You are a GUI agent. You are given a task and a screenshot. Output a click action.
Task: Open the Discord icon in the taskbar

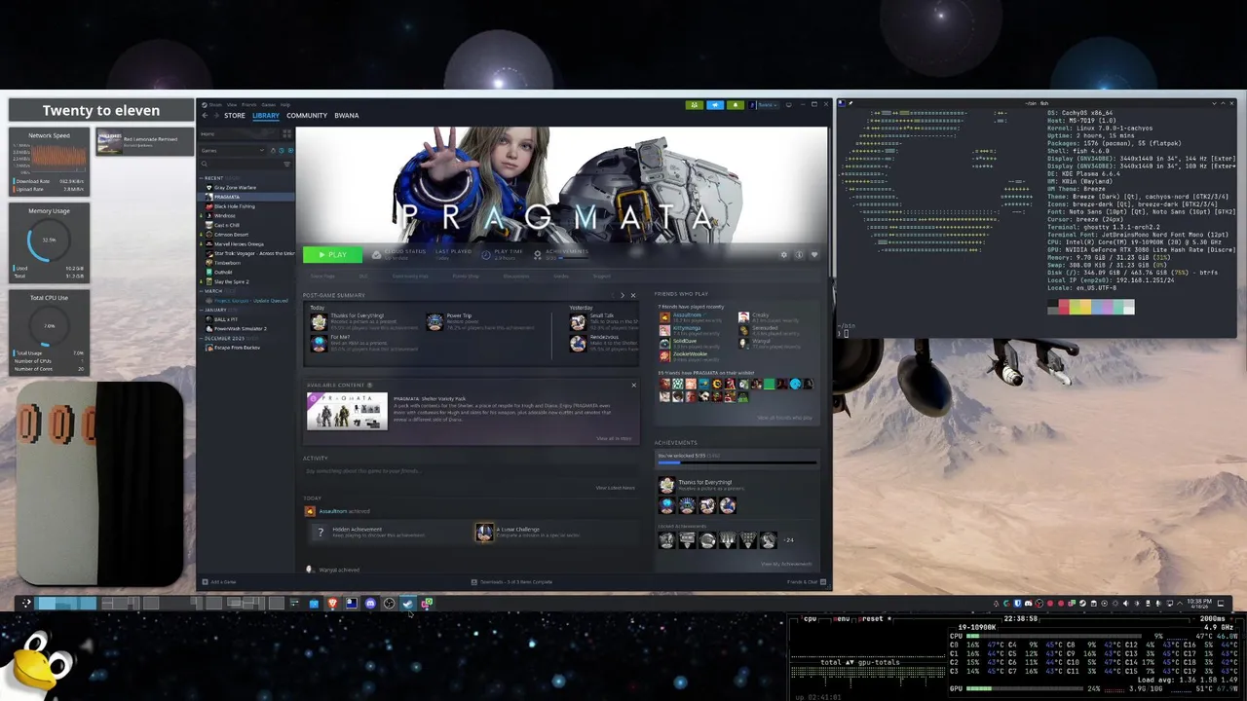[370, 603]
